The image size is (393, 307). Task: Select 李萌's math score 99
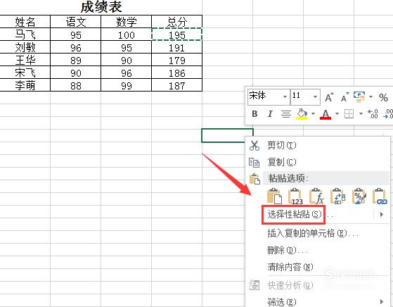127,85
